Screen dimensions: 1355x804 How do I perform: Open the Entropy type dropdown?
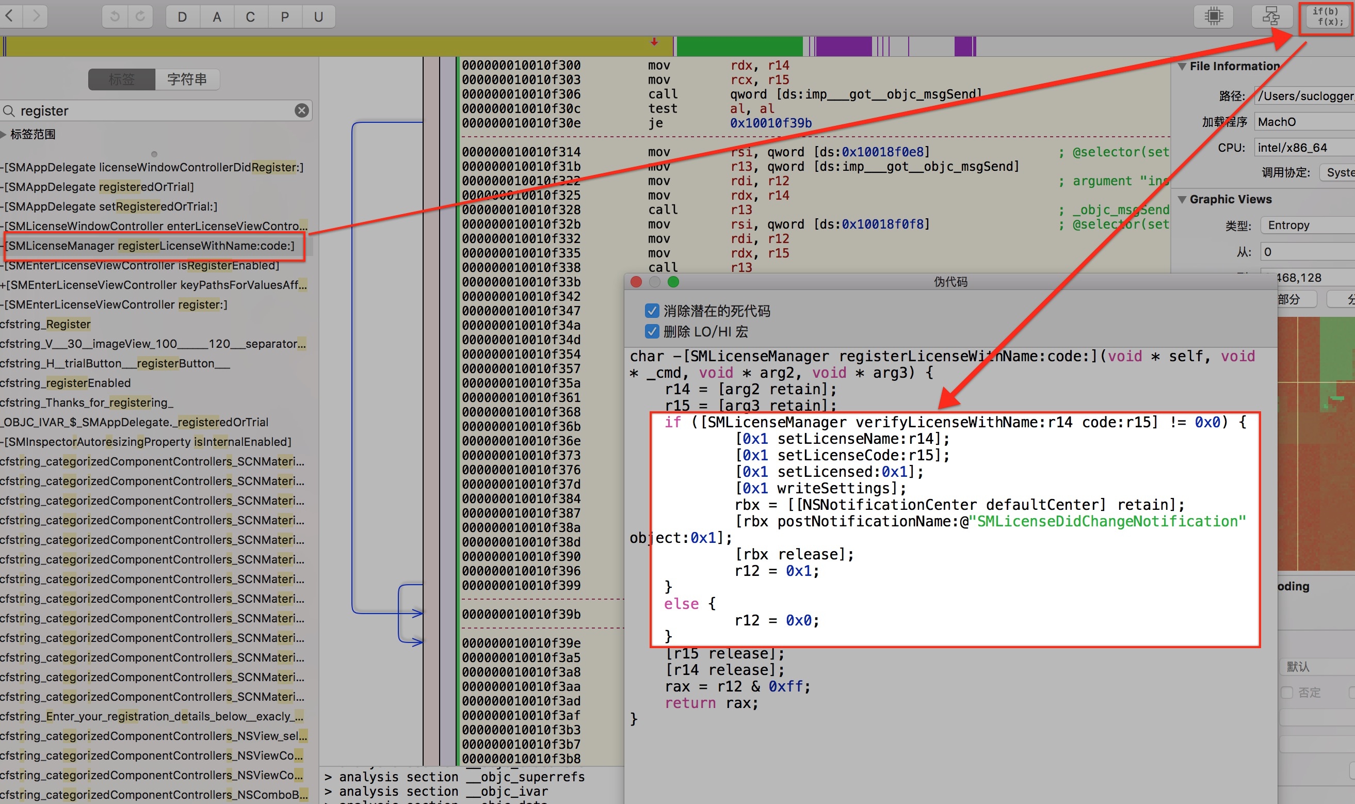(1308, 226)
